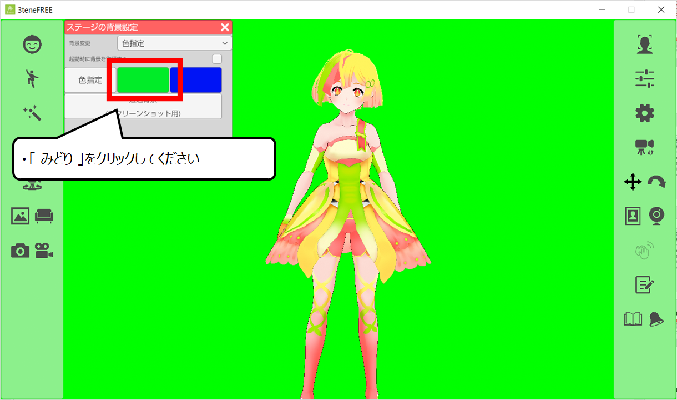
Task: Select the four-arrow move icon
Action: click(633, 182)
